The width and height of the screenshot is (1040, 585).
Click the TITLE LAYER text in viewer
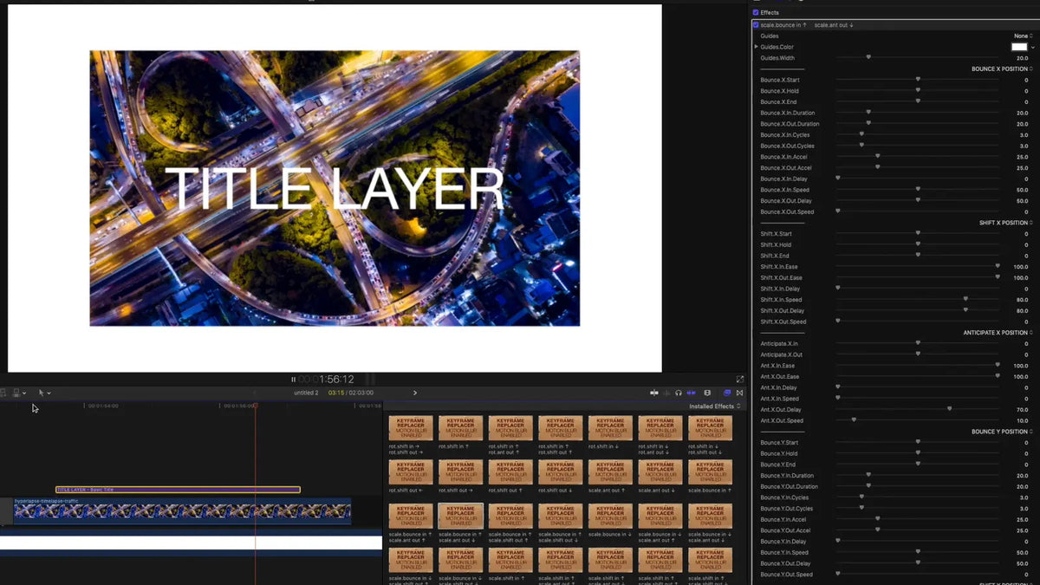[334, 189]
